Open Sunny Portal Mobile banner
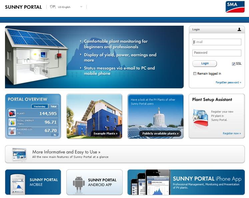Viewport: 249px width, 198px height. (33, 182)
